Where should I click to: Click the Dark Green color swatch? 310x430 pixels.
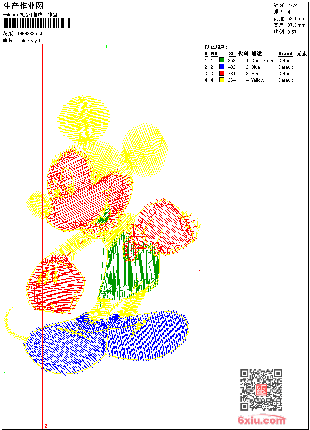[222, 60]
